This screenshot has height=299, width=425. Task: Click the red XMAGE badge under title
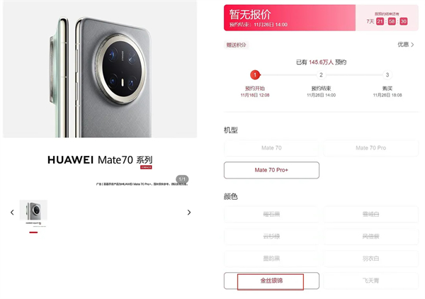(x=146, y=167)
